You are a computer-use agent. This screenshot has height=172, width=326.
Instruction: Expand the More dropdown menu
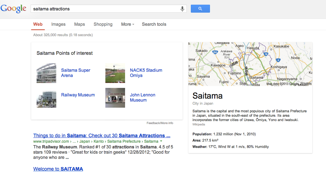click(128, 24)
